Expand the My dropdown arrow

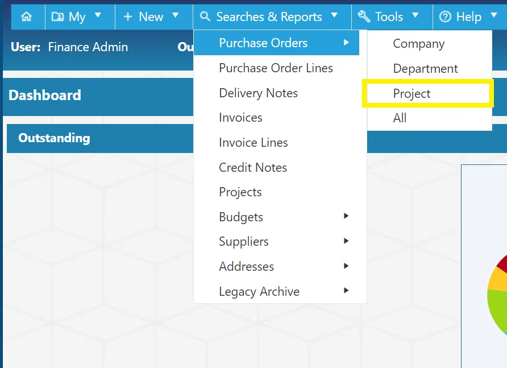tap(98, 15)
